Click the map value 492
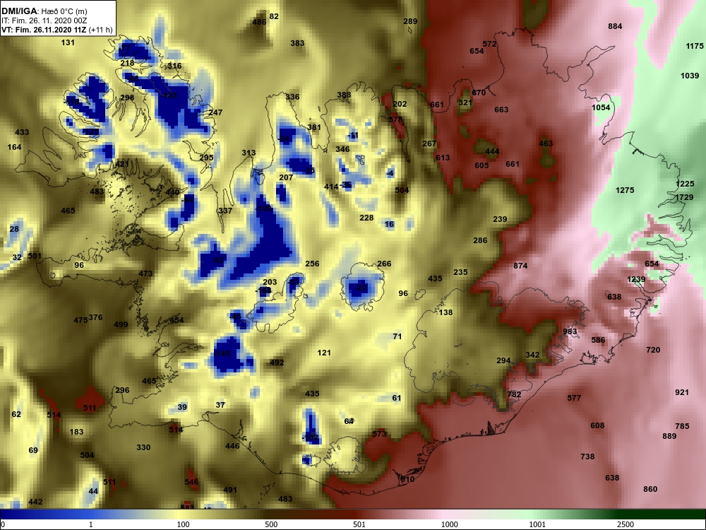The height and width of the screenshot is (530, 706). click(x=277, y=363)
